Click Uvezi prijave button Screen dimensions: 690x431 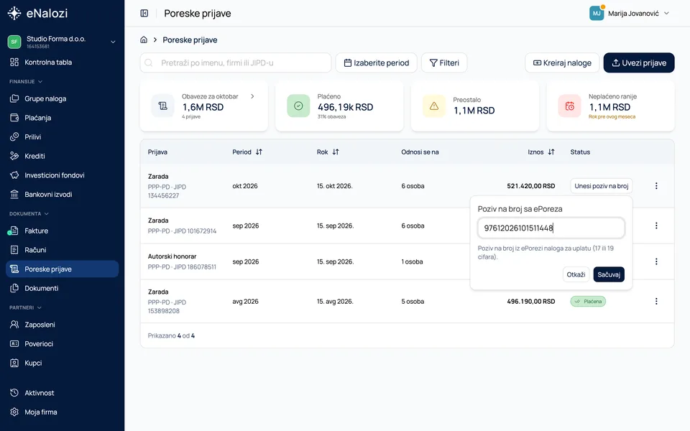click(639, 63)
